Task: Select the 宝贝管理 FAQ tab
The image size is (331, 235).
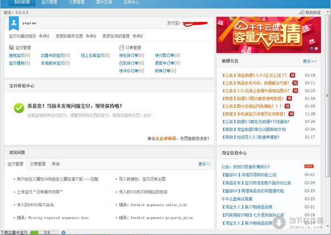Action: [15, 164]
